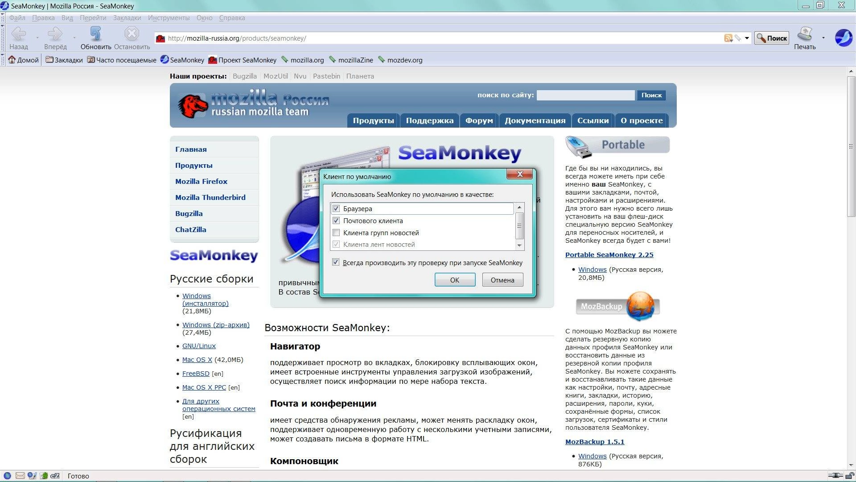Open mozilla.org bookmark

[303, 60]
